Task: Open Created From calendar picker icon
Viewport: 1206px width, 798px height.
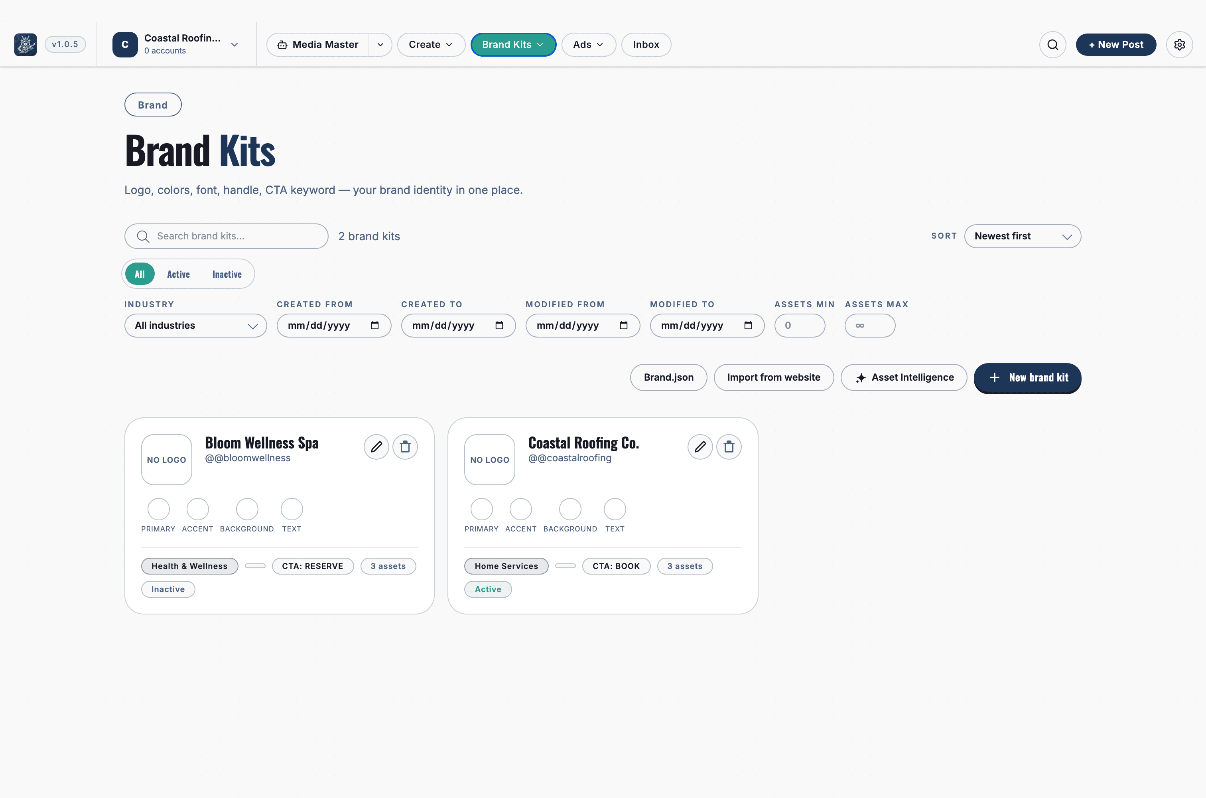Action: [x=375, y=326]
